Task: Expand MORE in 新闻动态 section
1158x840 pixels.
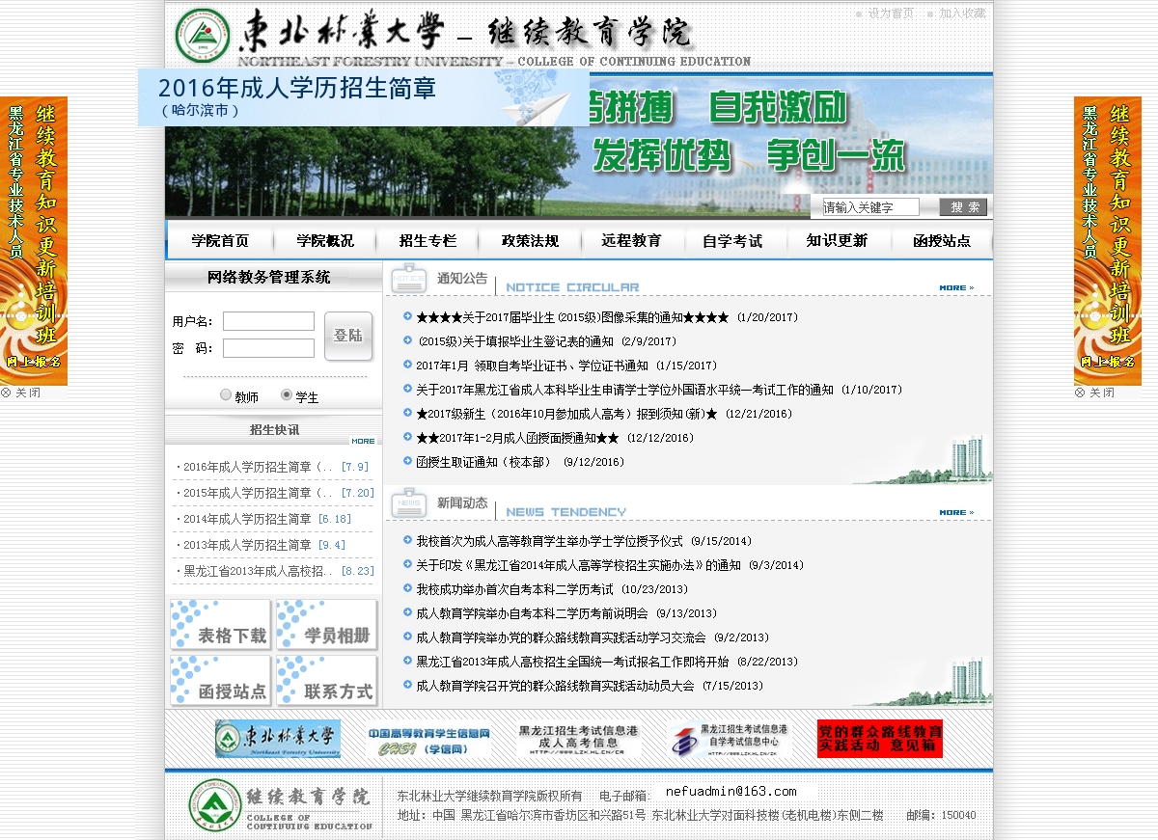Action: pyautogui.click(x=955, y=512)
